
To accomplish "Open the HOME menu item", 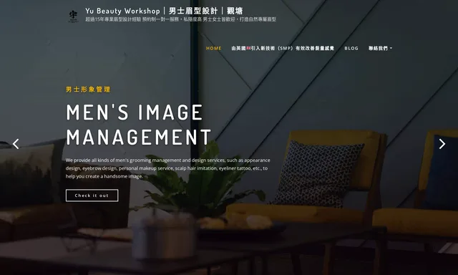I will 214,48.
